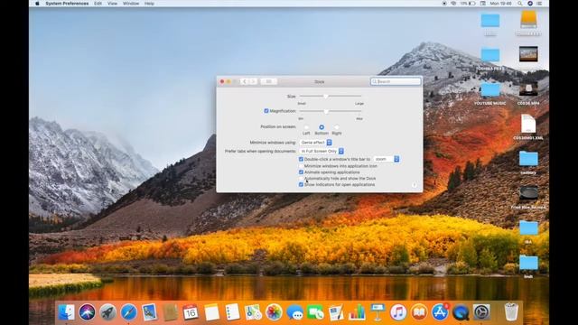Open FaceTime green icon in Dock
This screenshot has height=325, width=578.
tap(315, 312)
